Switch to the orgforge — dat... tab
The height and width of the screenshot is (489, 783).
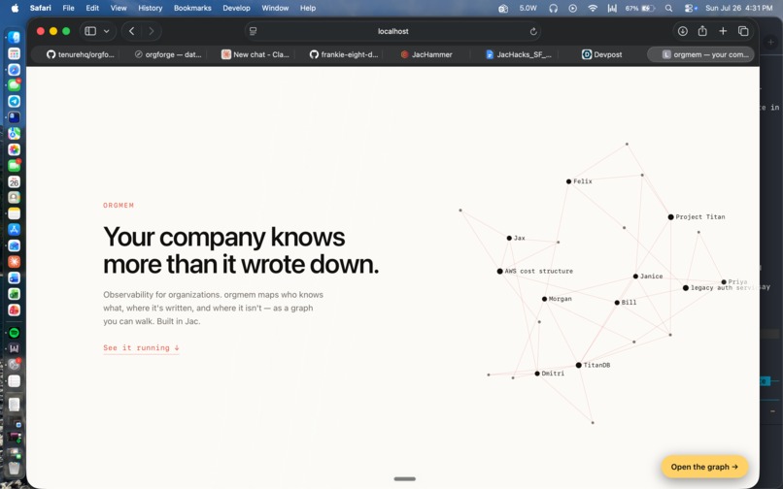pos(168,54)
